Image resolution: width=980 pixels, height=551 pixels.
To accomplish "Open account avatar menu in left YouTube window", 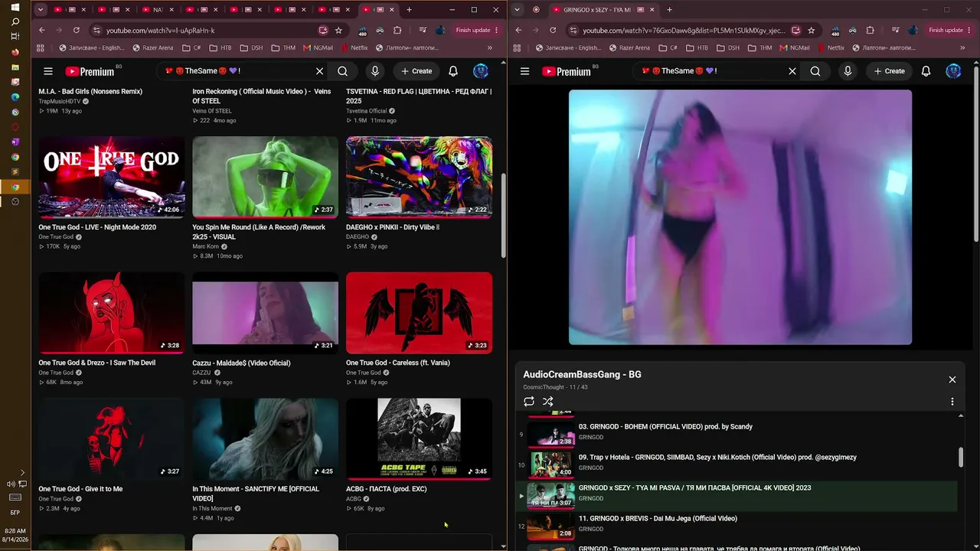I will coord(481,71).
